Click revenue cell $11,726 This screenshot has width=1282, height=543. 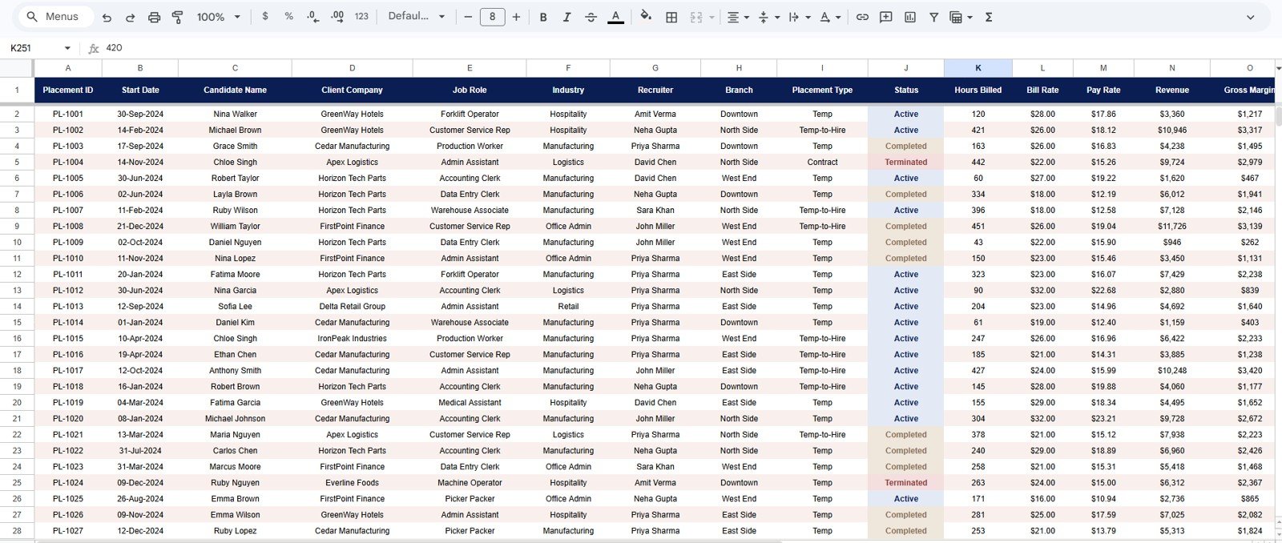[1171, 226]
